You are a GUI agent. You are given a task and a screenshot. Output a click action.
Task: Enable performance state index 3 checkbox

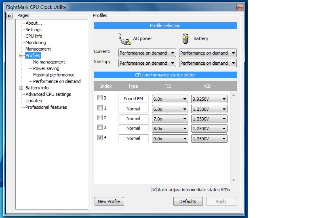coord(100,127)
